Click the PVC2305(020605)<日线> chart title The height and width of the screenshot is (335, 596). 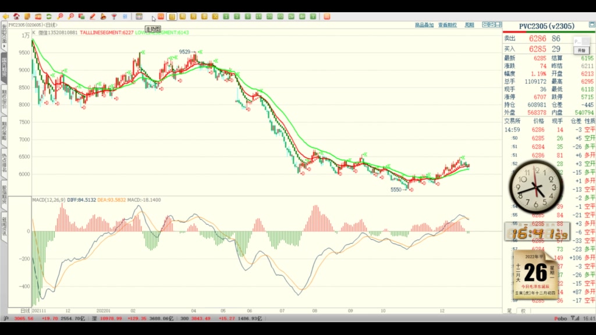pos(33,25)
